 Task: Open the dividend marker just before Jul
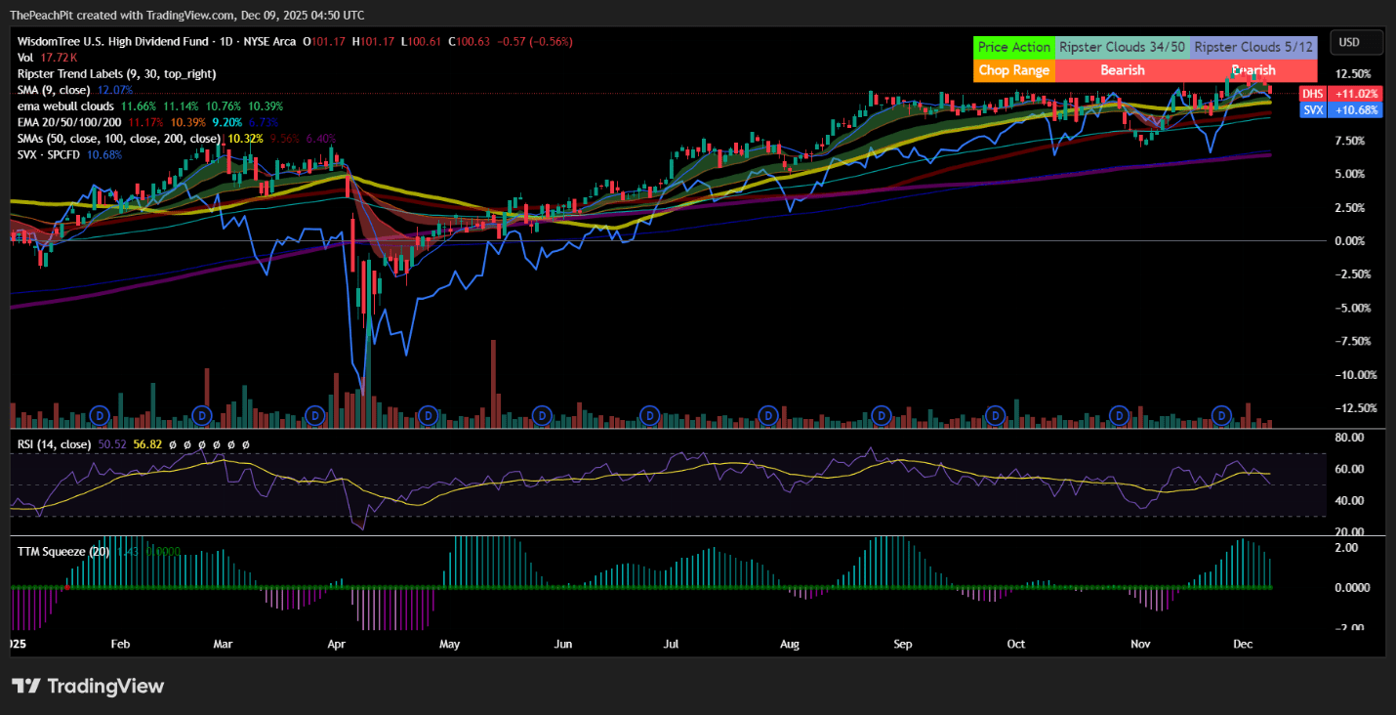[x=648, y=416]
